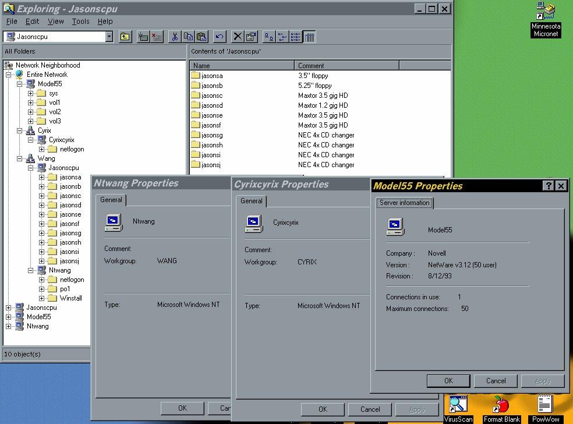Expand the vol2 folder node
This screenshot has width=573, height=424.
tap(31, 112)
